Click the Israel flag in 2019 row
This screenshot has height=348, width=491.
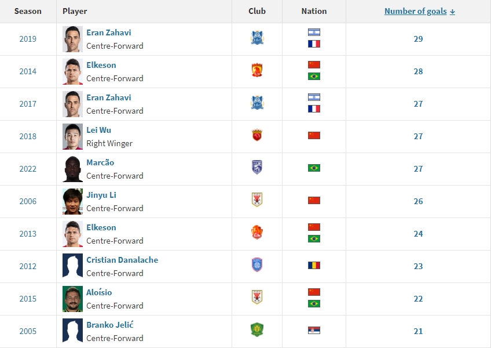click(314, 32)
